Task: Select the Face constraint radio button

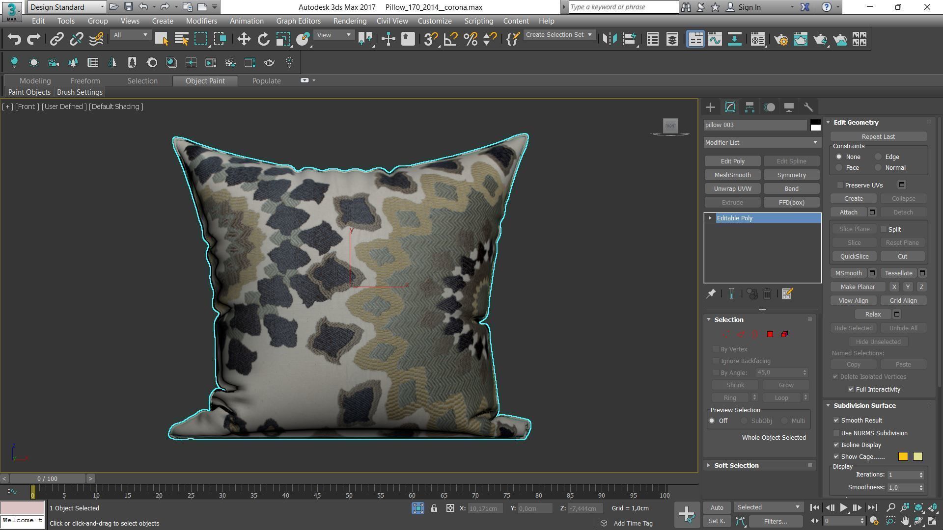Action: (x=839, y=168)
